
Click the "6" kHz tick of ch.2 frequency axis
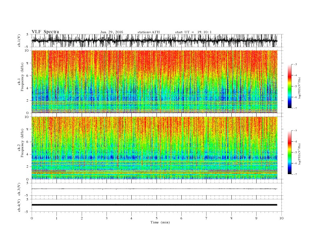pyautogui.click(x=28, y=142)
